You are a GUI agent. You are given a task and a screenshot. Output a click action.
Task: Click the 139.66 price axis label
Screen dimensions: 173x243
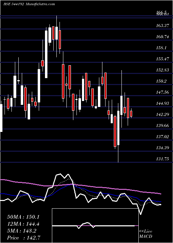tap(163, 126)
